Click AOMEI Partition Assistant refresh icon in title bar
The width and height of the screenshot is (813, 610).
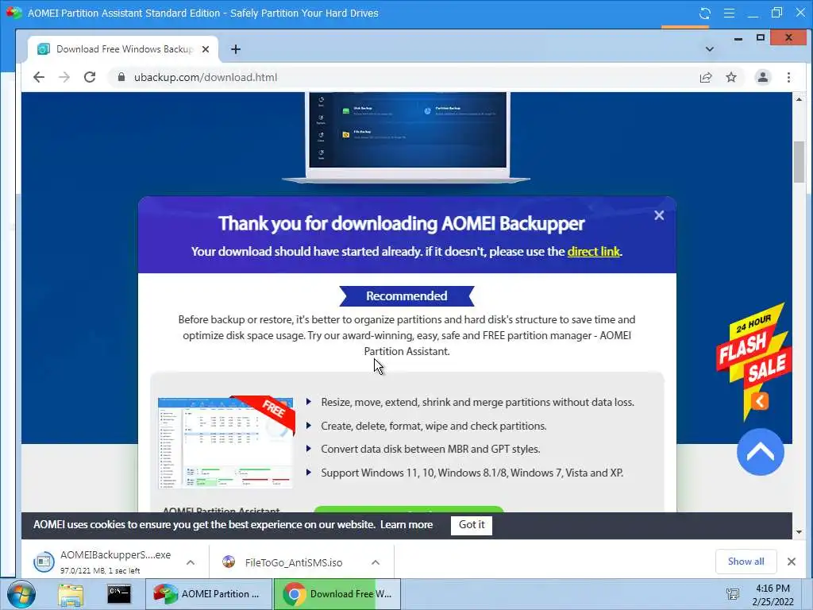coord(705,13)
